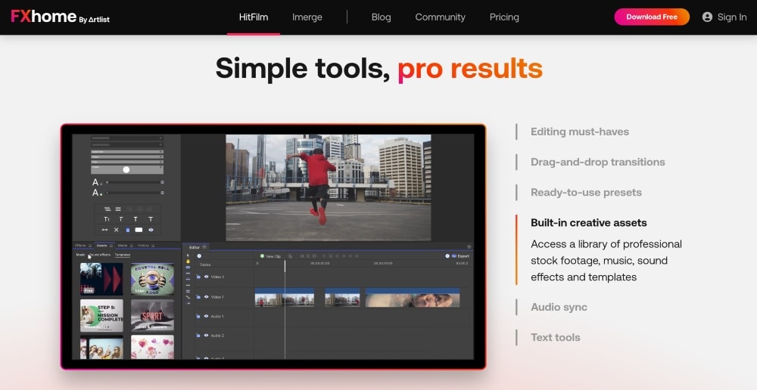Select the Music assets sub-tab

pyautogui.click(x=81, y=255)
